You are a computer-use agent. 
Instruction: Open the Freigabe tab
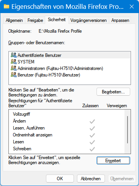pos(35,20)
